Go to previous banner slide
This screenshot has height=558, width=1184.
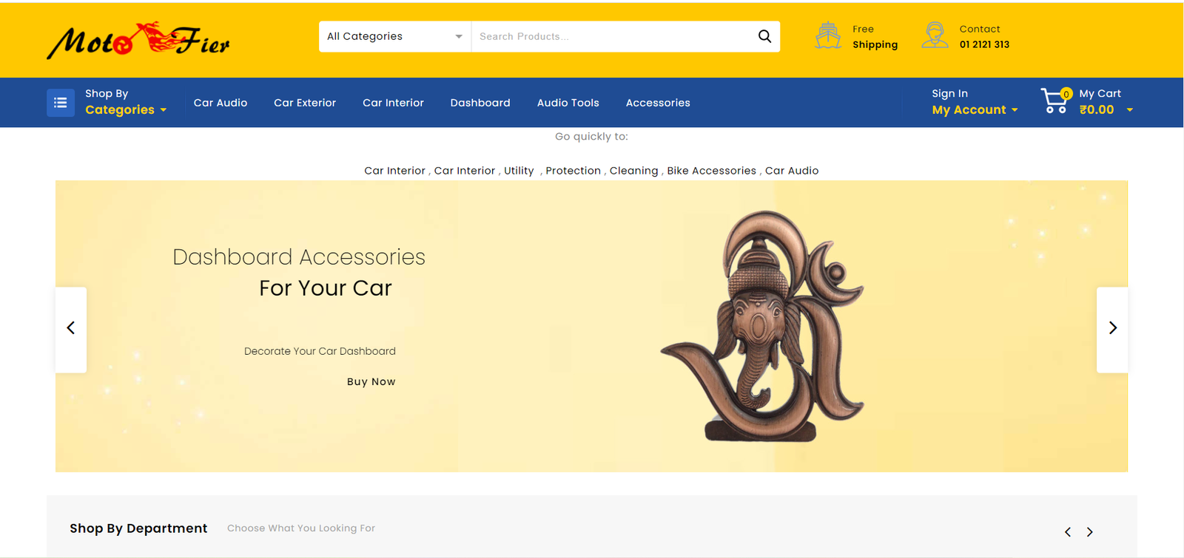pos(71,328)
